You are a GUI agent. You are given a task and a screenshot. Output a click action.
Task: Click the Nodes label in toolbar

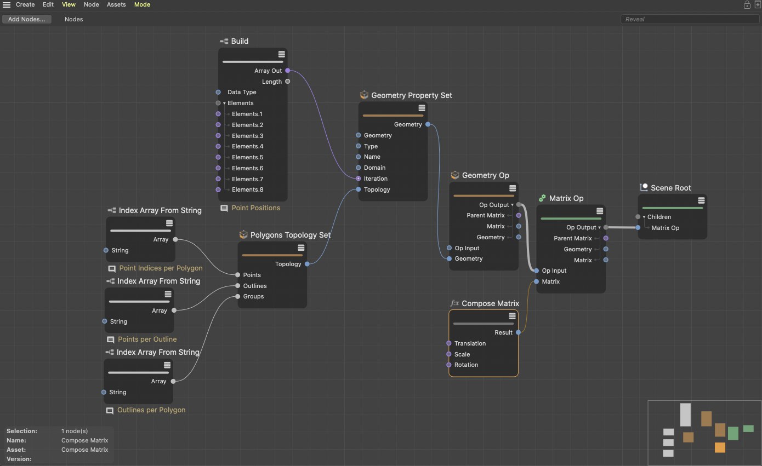point(73,19)
